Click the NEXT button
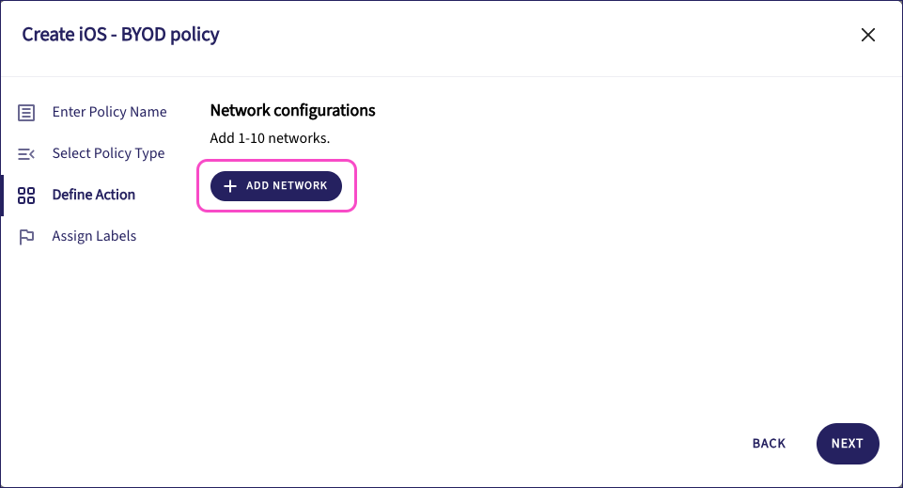 [847, 444]
